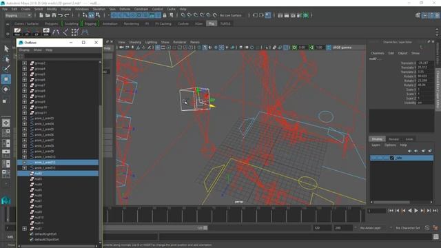Click the Outliner search field
Image resolution: width=441 pixels, height=248 pixels.
click(x=61, y=56)
